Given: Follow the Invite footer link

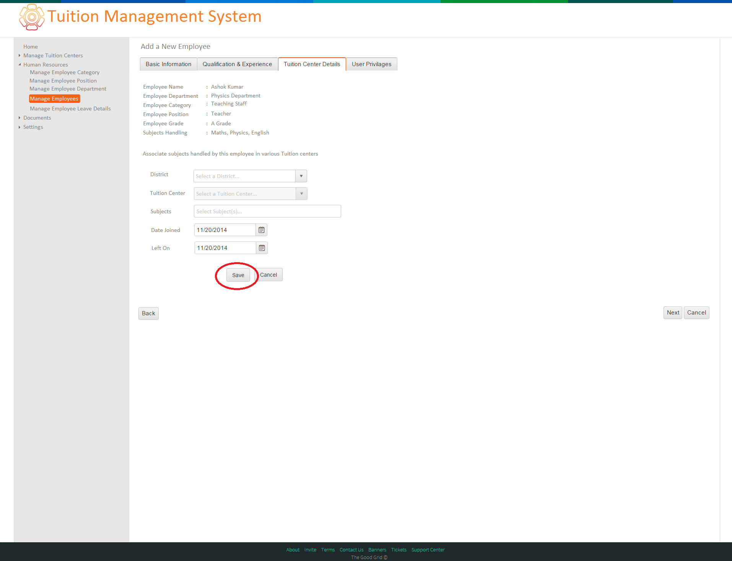Looking at the screenshot, I should pyautogui.click(x=310, y=550).
